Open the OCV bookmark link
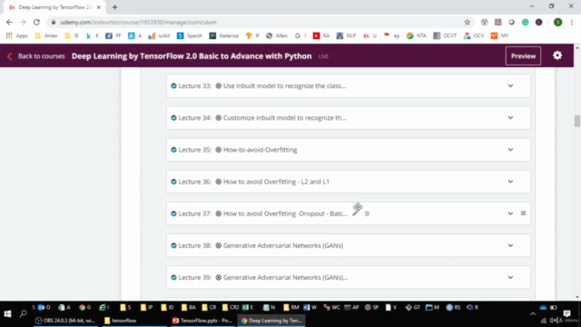Screen dimensions: 581x327 click(474, 35)
